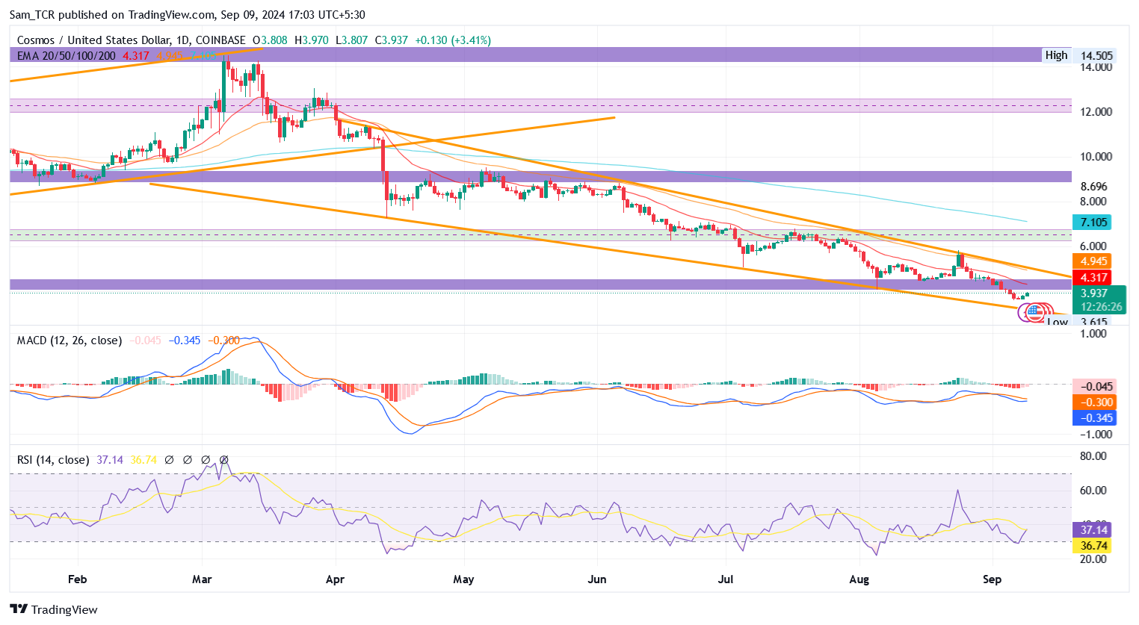Click the +0.130 (+3.41%) change value
The width and height of the screenshot is (1139, 625).
click(x=453, y=40)
